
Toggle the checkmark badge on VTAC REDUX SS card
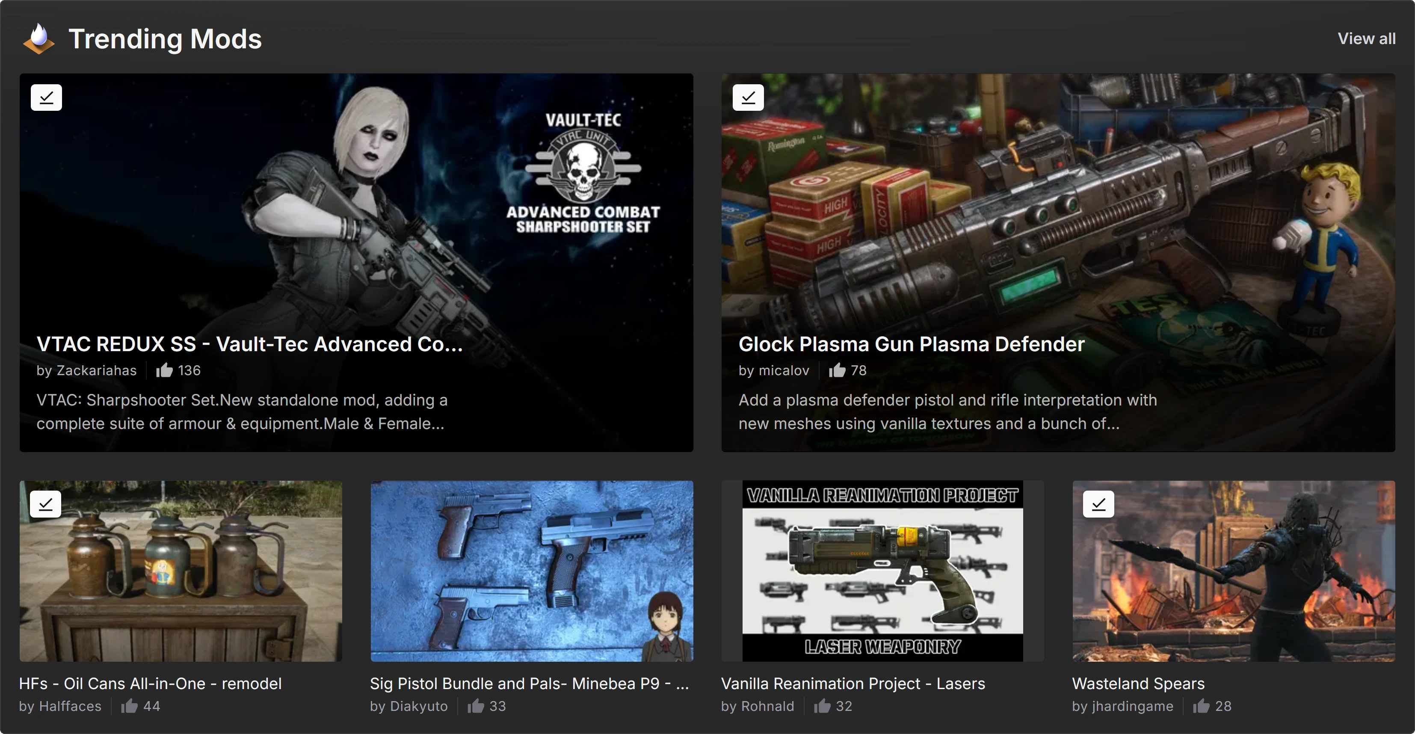coord(46,97)
